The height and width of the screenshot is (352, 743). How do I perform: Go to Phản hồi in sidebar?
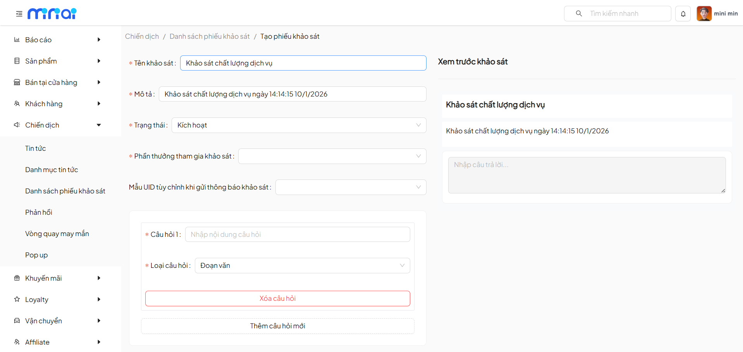click(x=39, y=212)
